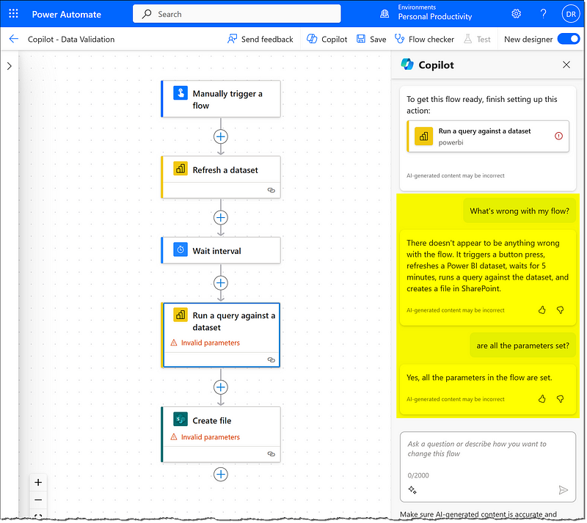This screenshot has width=587, height=523.
Task: Thumbs up the 'parameters are set' response
Action: pyautogui.click(x=542, y=399)
